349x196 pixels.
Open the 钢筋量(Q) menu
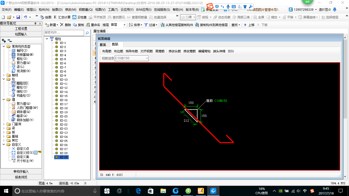click(x=86, y=10)
